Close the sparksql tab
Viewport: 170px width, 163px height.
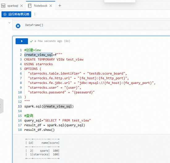pos(22,6)
